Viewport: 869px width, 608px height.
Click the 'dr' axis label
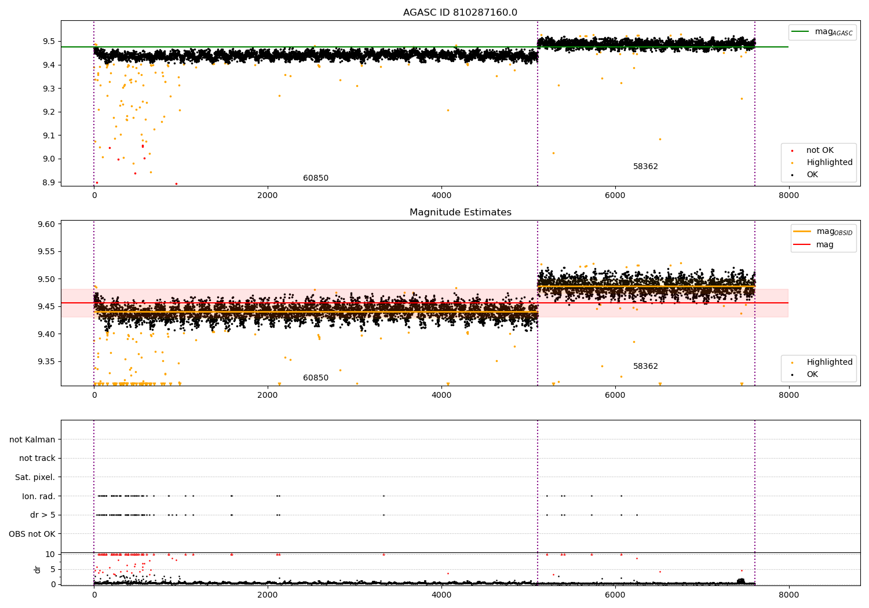(x=38, y=569)
